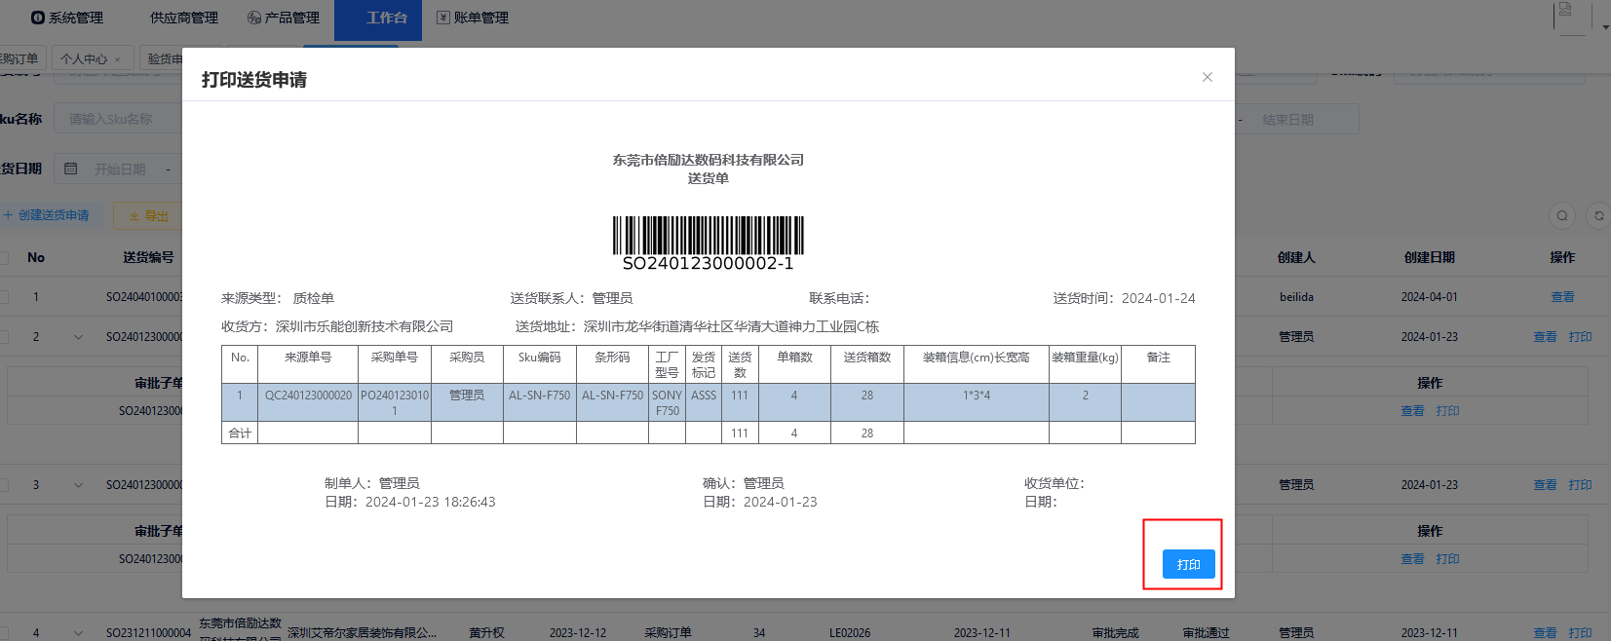Click the 创建人 column header
This screenshot has height=641, width=1611.
tap(1296, 258)
